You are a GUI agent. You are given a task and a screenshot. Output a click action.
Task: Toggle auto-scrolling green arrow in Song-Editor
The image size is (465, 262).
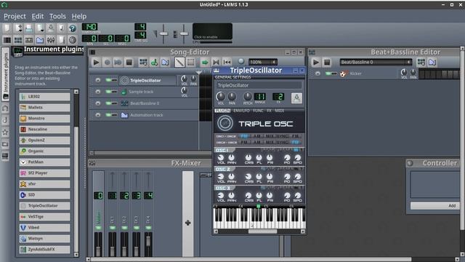point(205,62)
